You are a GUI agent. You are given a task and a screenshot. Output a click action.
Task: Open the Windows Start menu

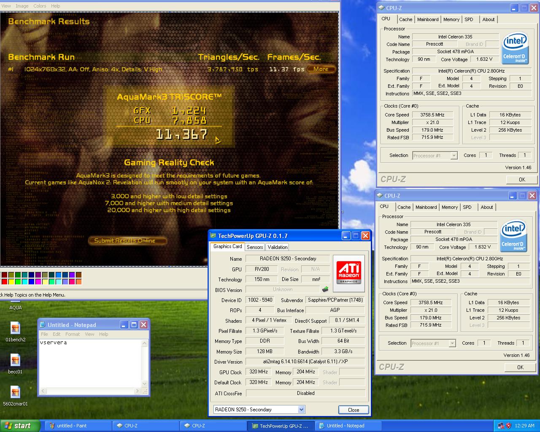[x=20, y=426]
